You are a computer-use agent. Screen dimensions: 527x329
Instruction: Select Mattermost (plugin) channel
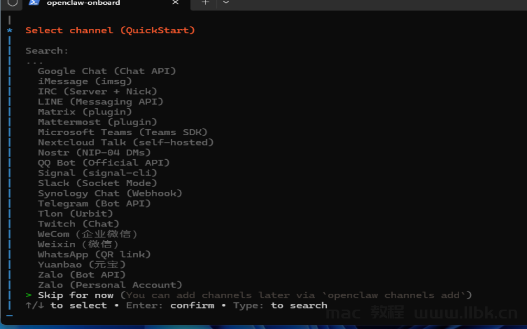point(98,122)
